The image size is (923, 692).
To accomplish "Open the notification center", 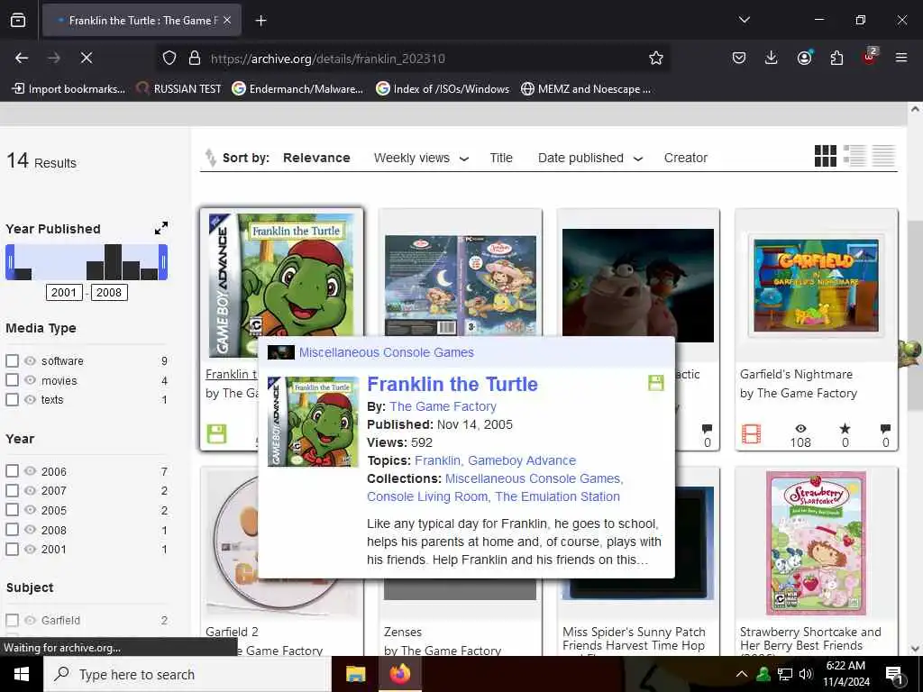I will point(893,674).
